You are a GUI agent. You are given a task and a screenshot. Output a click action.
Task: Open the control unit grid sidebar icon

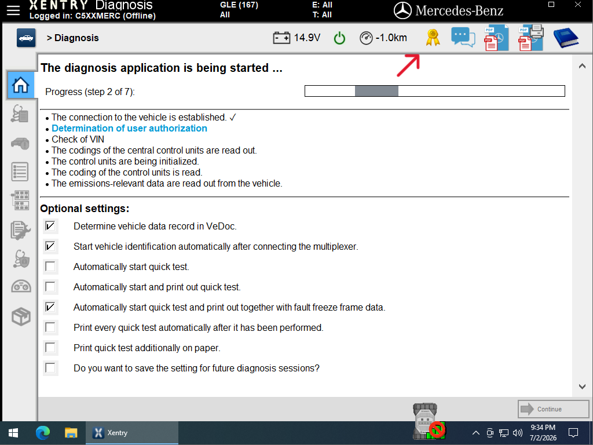[x=20, y=200]
